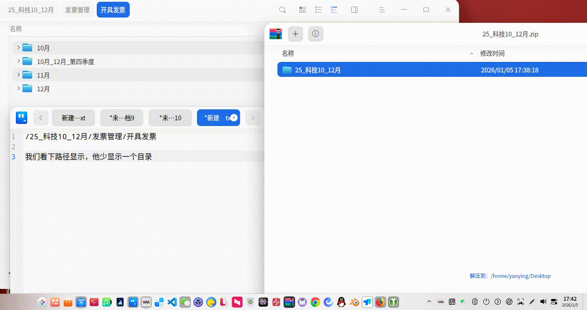This screenshot has height=310, width=587.
Task: Switch to the '*未…10' editor tab
Action: pyautogui.click(x=170, y=118)
